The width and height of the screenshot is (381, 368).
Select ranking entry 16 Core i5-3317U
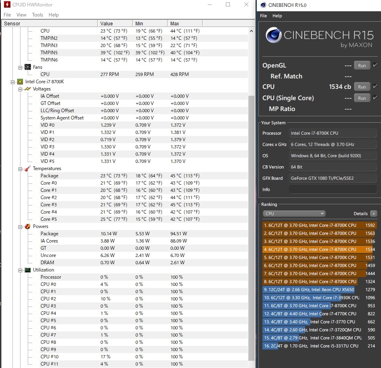(320, 345)
